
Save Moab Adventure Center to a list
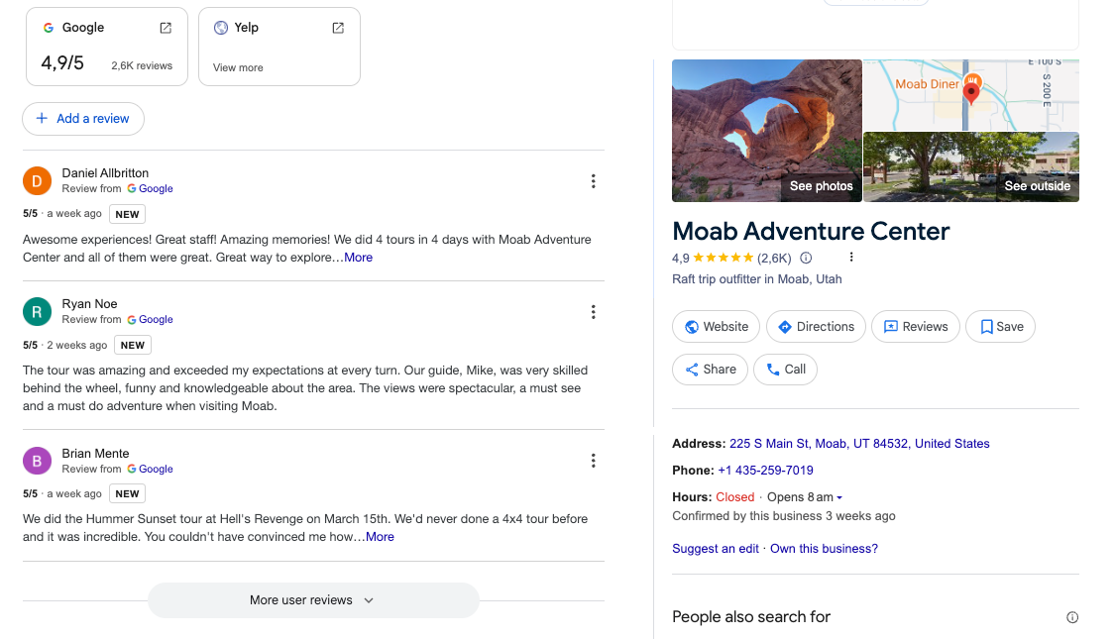click(x=1000, y=327)
